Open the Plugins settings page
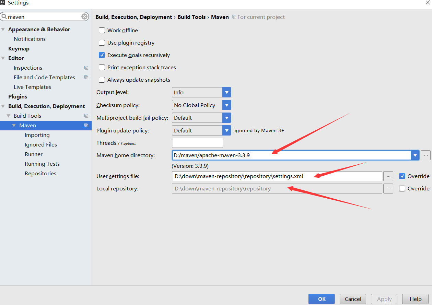Image resolution: width=432 pixels, height=305 pixels. (x=17, y=97)
